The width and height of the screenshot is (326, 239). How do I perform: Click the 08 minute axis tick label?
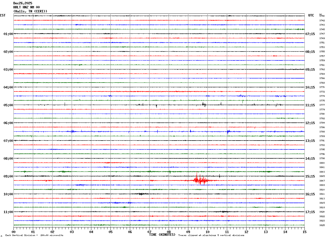click(x=169, y=232)
